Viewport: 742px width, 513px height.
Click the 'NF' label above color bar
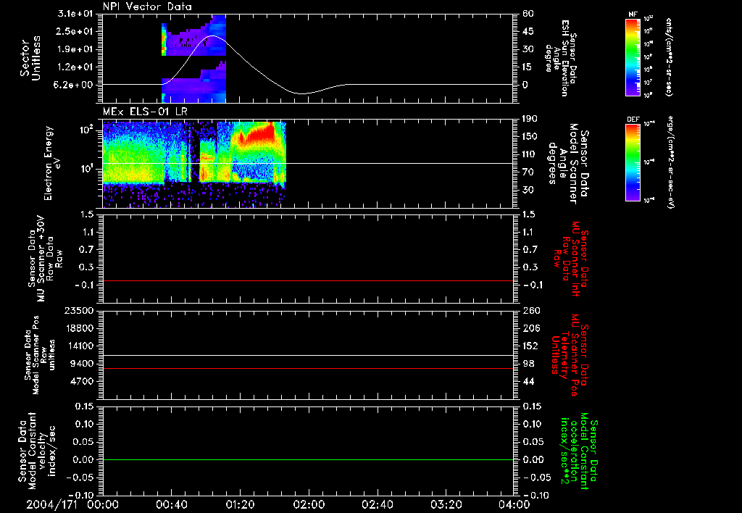pyautogui.click(x=633, y=14)
